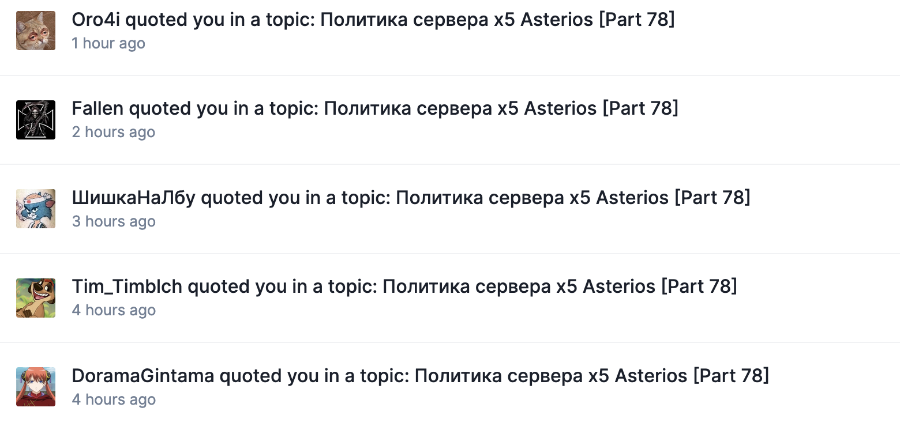
Task: Click '4 hours ago' under Tim_TimbIch
Action: click(x=114, y=310)
